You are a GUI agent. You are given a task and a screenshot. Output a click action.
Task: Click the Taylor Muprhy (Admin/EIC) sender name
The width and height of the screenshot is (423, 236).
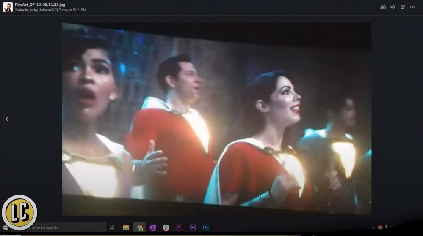[x=36, y=10]
